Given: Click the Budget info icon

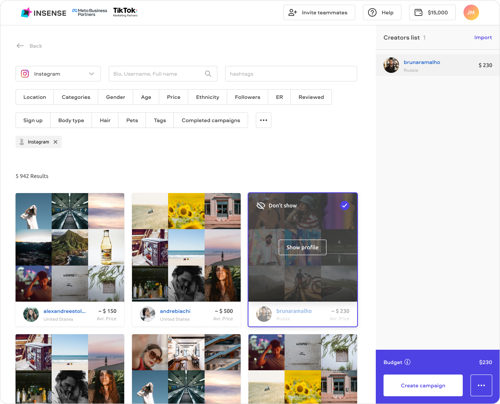Looking at the screenshot, I should pos(408,362).
